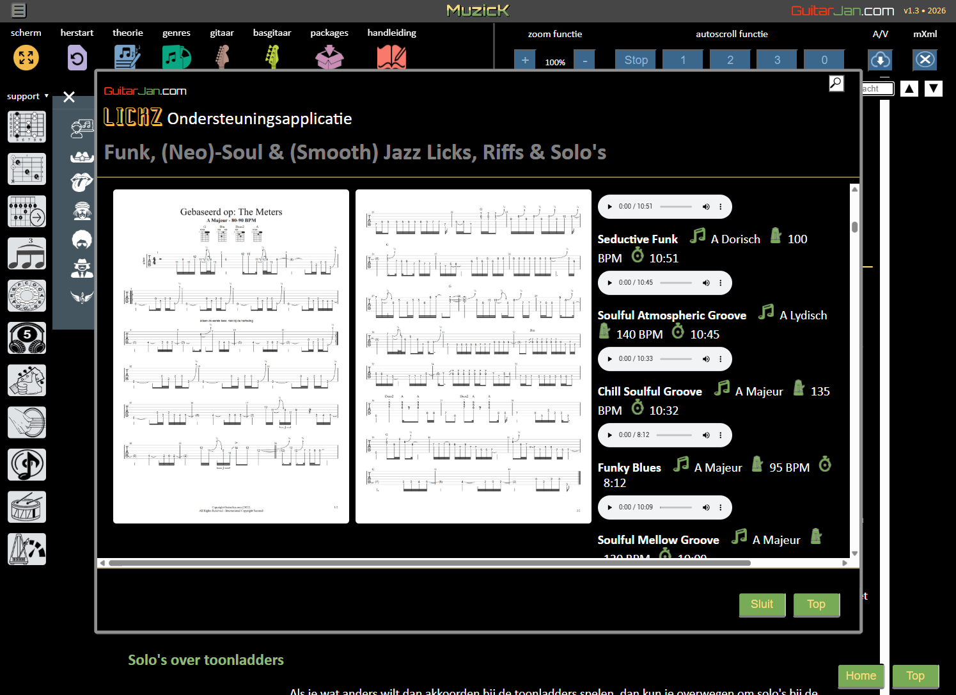Mute the Seductive Funk audio player
Image resolution: width=956 pixels, height=695 pixels.
(x=706, y=207)
